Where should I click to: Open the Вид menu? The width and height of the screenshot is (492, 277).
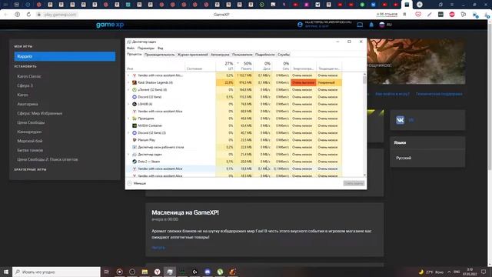(x=161, y=48)
